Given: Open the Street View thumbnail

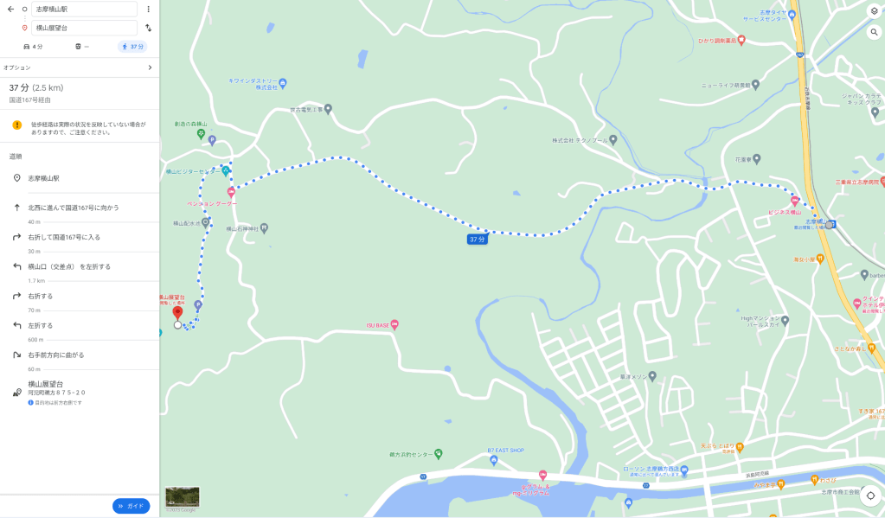Looking at the screenshot, I should click(x=183, y=497).
